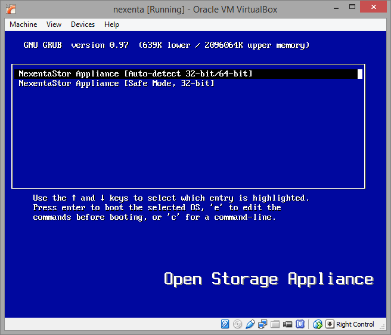Click the 'Press enter to boot the selected OS' line
This screenshot has height=335, width=391.
[x=157, y=208]
